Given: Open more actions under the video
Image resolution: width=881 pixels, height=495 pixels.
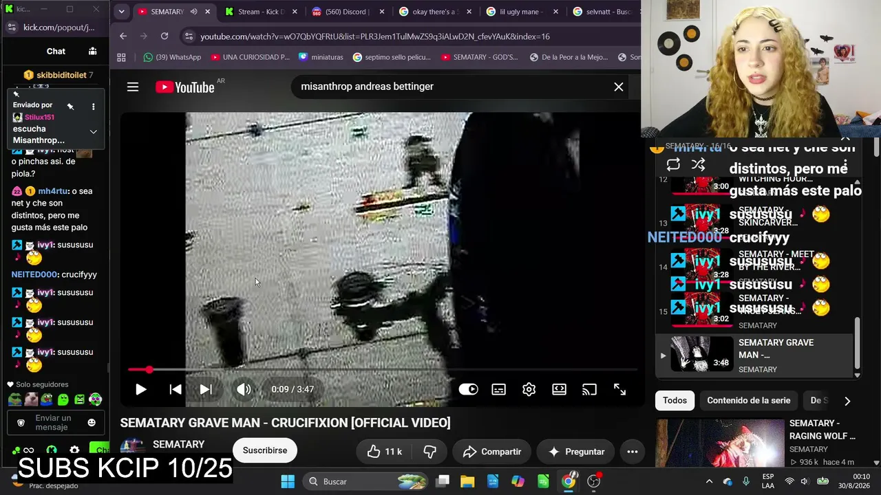Looking at the screenshot, I should [632, 452].
